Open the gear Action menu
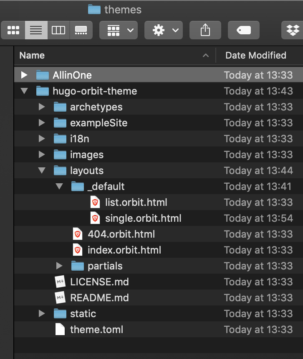Viewport: 303px width, 359px height. tap(164, 30)
